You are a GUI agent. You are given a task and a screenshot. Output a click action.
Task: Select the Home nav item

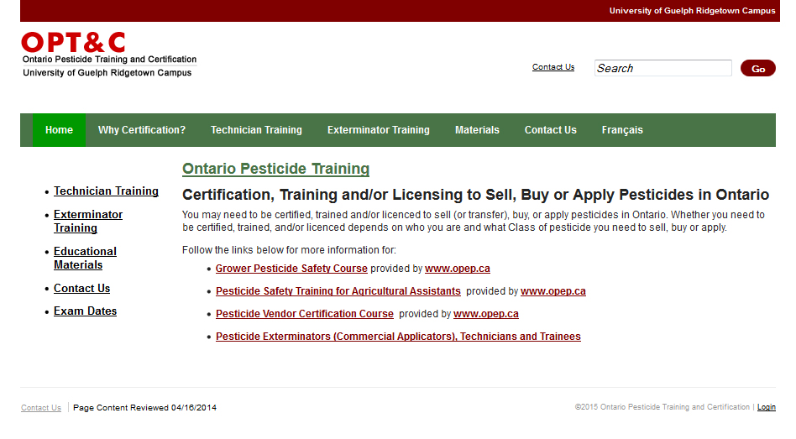pyautogui.click(x=59, y=130)
